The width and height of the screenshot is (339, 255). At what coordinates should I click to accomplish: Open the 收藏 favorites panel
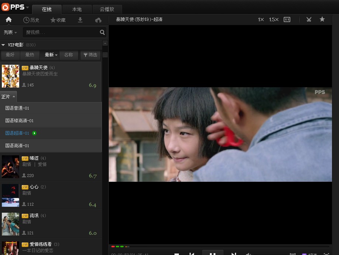(x=58, y=20)
